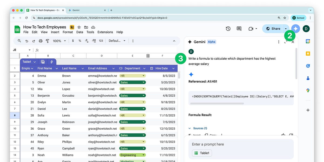
Task: Click the search menus magnifier icon
Action: 19,41
